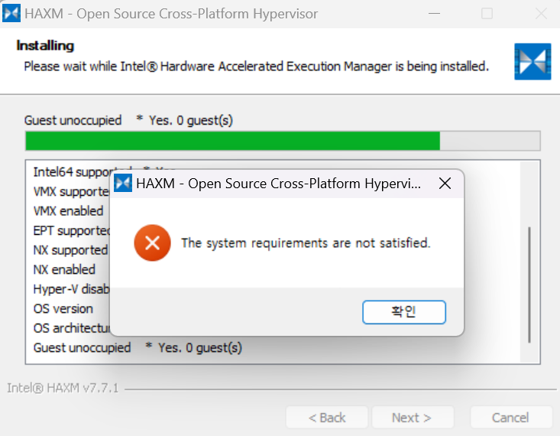560x436 pixels.
Task: Click the disabled < Back button
Action: click(327, 418)
